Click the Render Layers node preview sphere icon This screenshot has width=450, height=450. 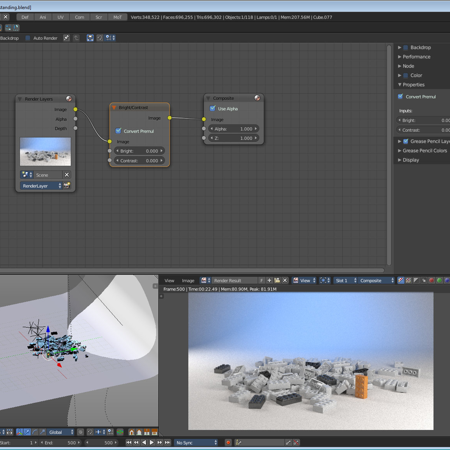tap(69, 98)
